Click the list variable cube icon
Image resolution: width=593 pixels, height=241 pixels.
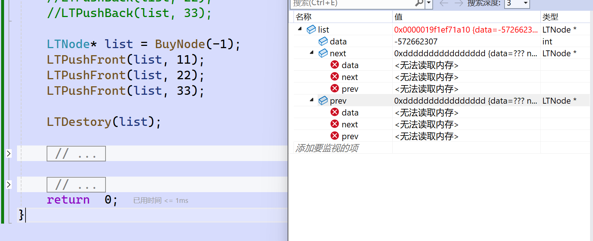[311, 29]
